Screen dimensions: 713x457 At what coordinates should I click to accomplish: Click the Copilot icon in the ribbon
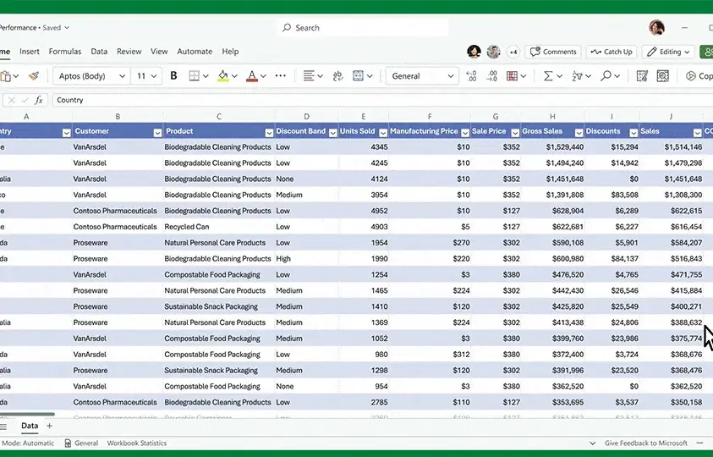pos(691,76)
